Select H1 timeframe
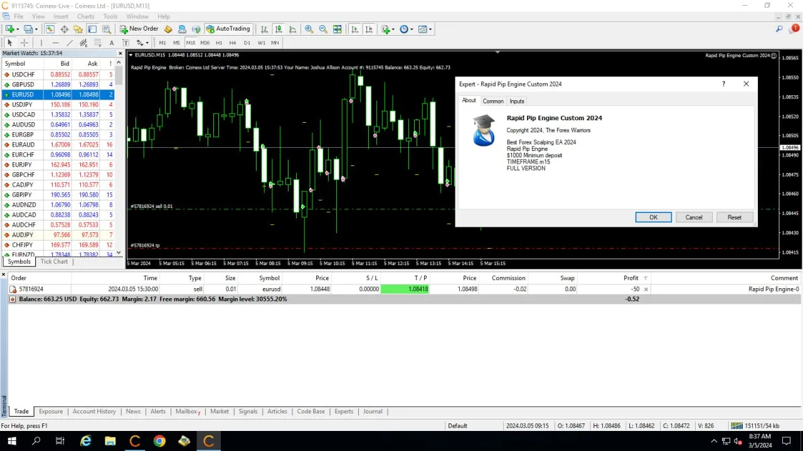The height and width of the screenshot is (451, 803). 219,43
